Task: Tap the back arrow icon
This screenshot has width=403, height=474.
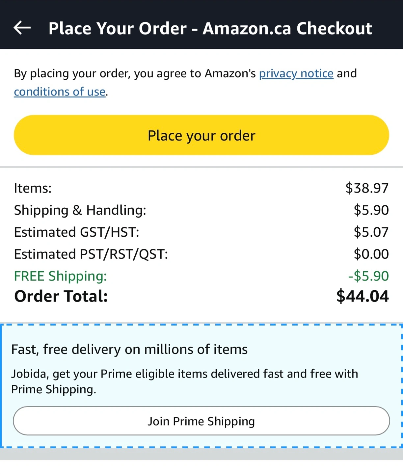Action: click(22, 28)
